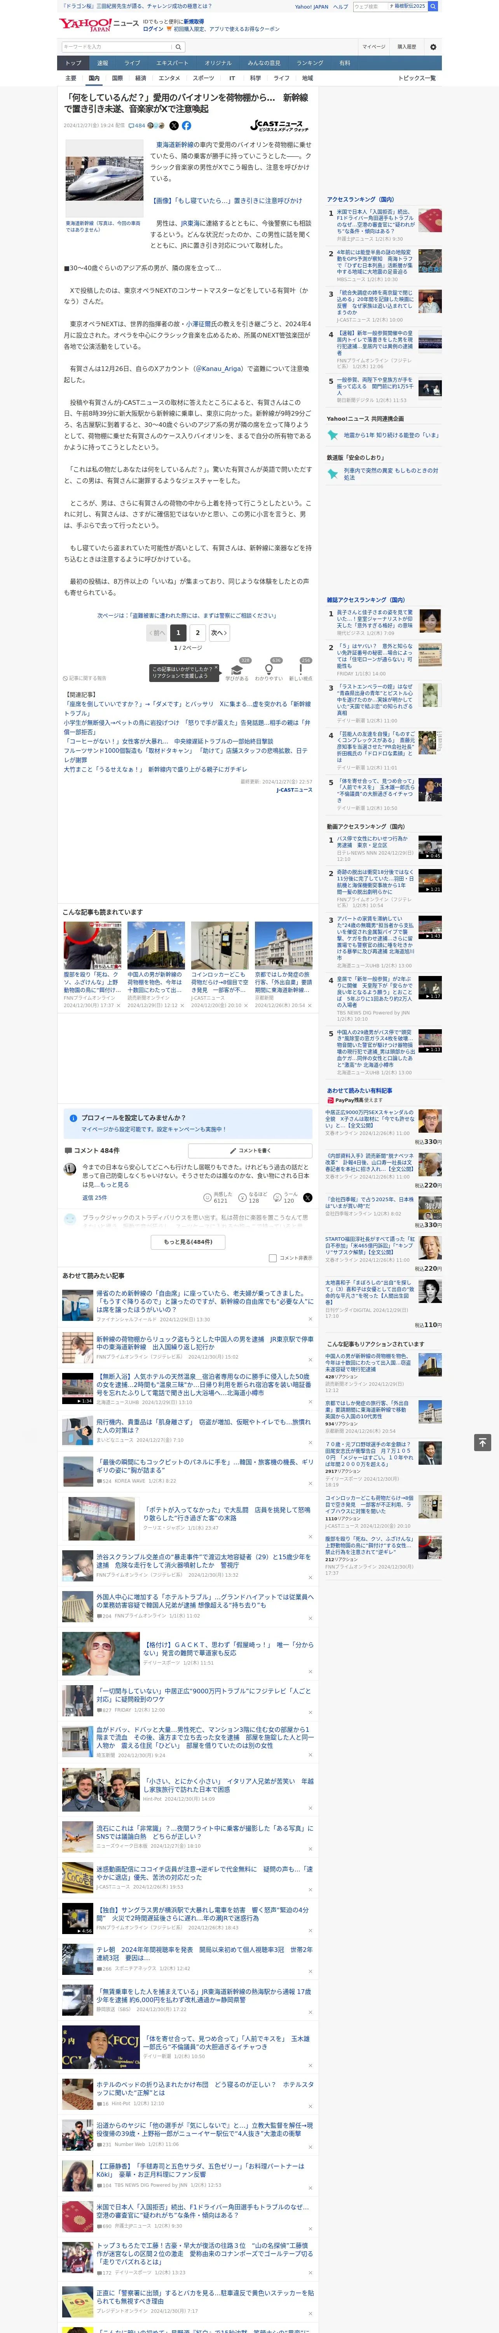499x2333 pixels.
Task: Open 購入履歴 link
Action: [x=407, y=47]
